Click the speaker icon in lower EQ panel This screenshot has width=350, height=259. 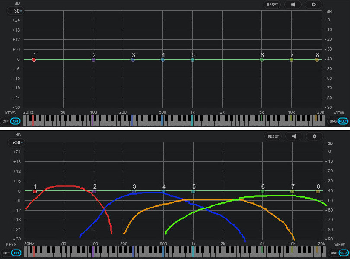[x=294, y=136]
